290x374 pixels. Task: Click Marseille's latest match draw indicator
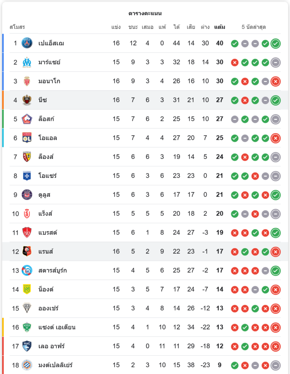point(275,62)
